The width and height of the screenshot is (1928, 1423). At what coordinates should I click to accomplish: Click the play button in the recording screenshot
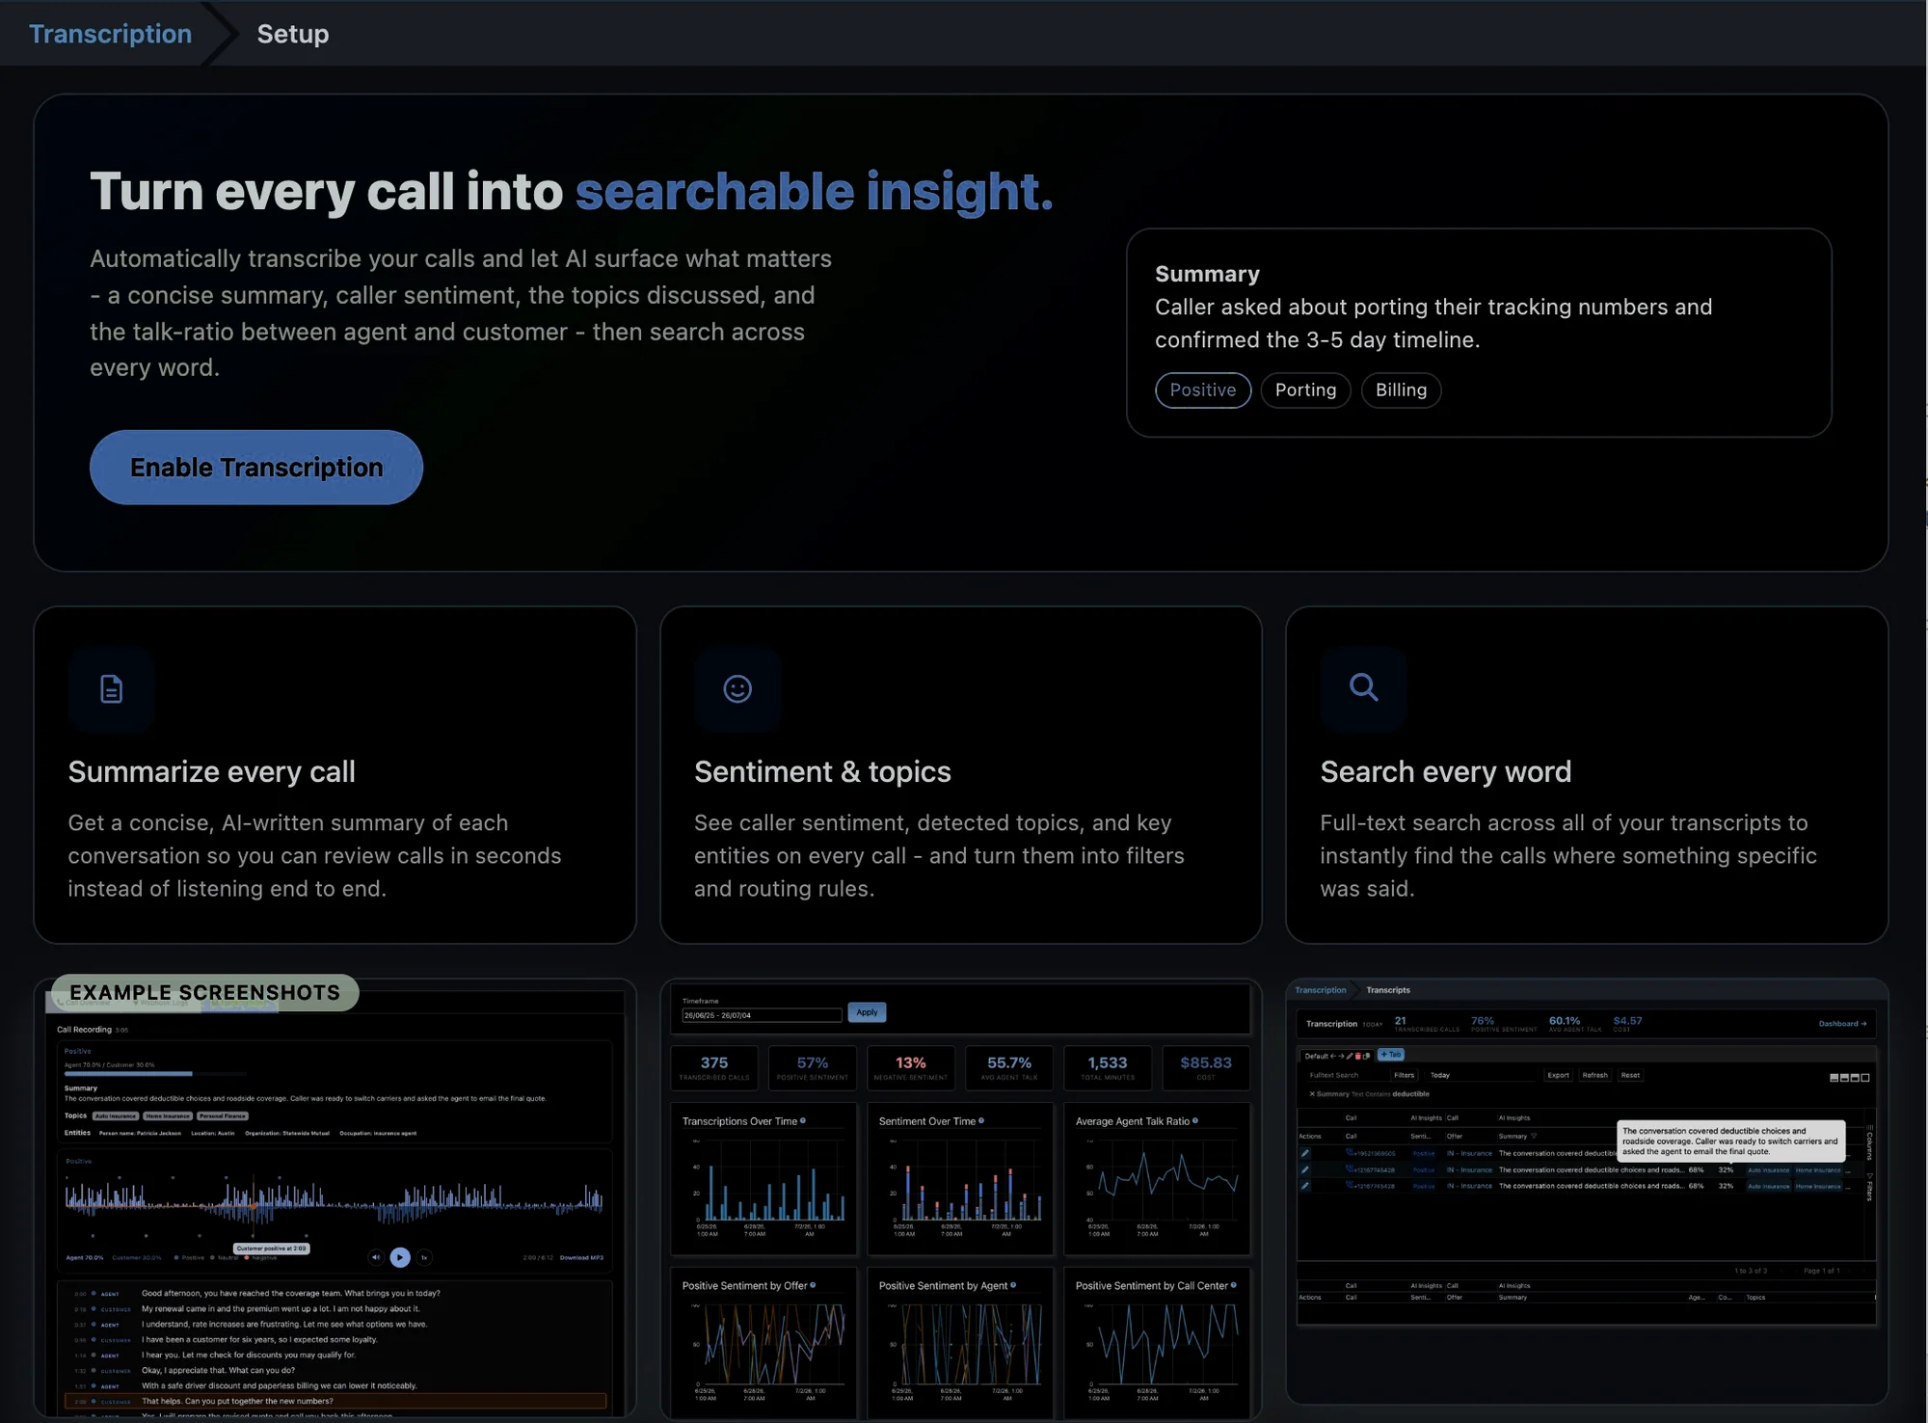400,1257
